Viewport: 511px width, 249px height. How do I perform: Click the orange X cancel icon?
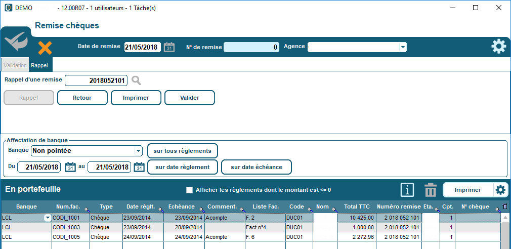45,48
